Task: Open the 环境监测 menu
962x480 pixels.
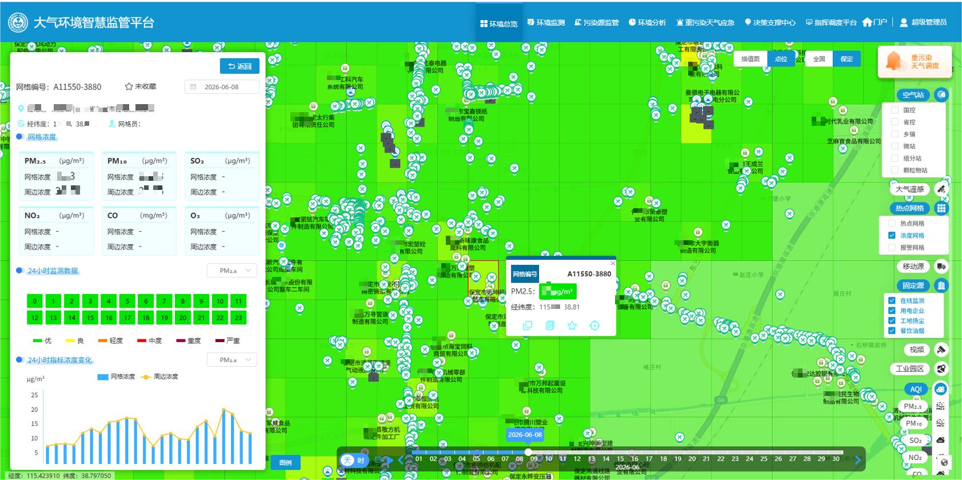Action: [x=546, y=22]
